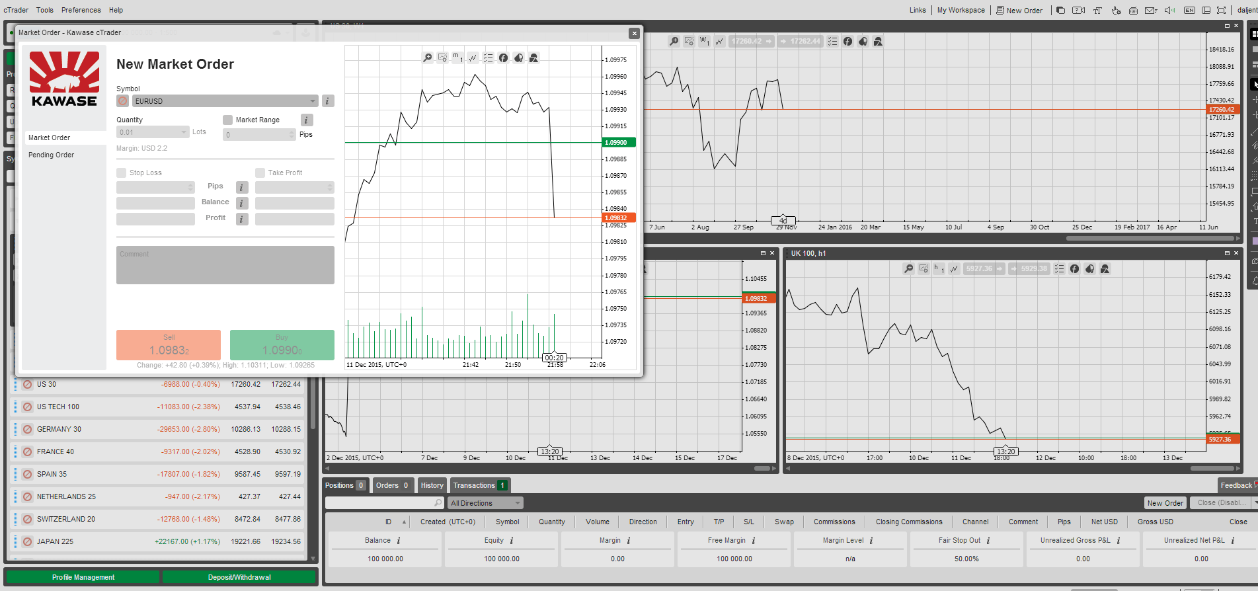The width and height of the screenshot is (1258, 591).
Task: Click shapes icon on UK 100 chart toolbar
Action: pos(1105,268)
